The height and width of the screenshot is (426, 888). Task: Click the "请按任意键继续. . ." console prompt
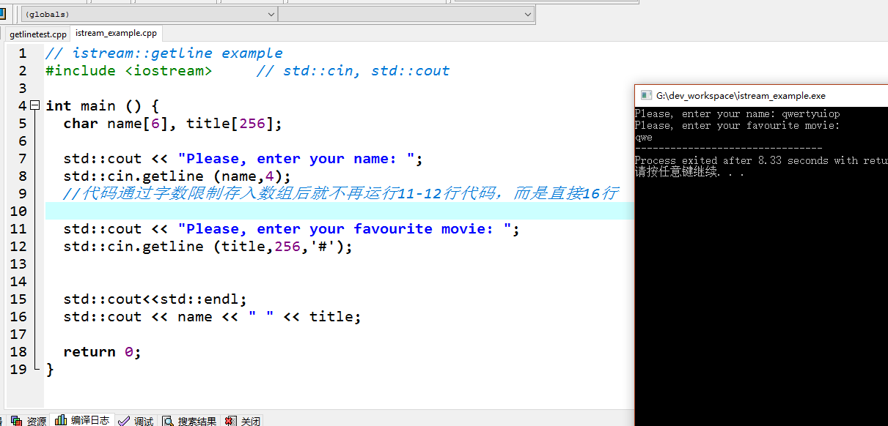[689, 173]
